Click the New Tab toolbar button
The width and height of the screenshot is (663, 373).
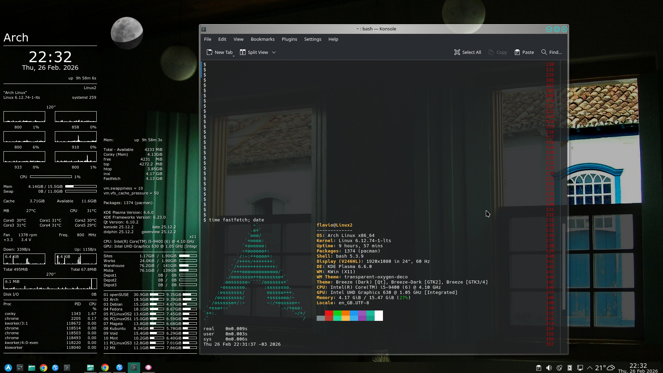pos(220,52)
